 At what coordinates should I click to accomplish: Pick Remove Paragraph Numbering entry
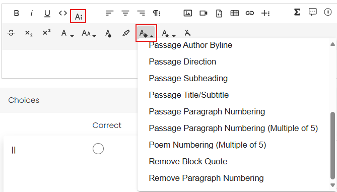coord(206,178)
